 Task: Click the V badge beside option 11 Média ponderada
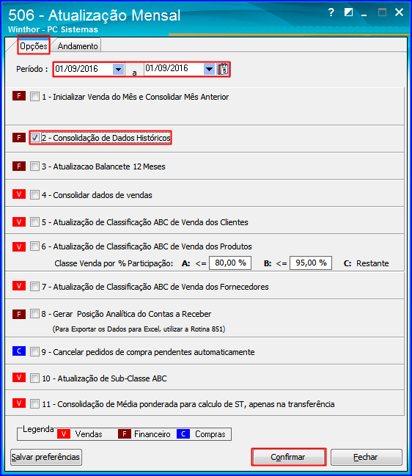pyautogui.click(x=19, y=403)
